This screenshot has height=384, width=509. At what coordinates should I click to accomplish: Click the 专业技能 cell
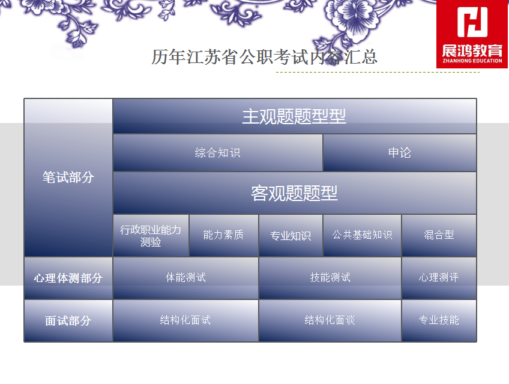point(439,320)
